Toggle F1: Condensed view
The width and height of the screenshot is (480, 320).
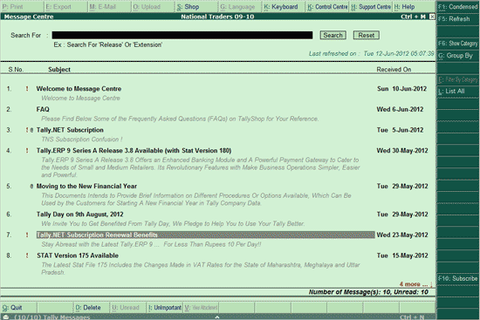tap(457, 7)
